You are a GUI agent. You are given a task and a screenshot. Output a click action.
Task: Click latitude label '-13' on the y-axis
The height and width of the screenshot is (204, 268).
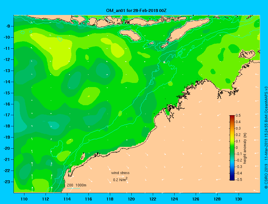coord(7,71)
